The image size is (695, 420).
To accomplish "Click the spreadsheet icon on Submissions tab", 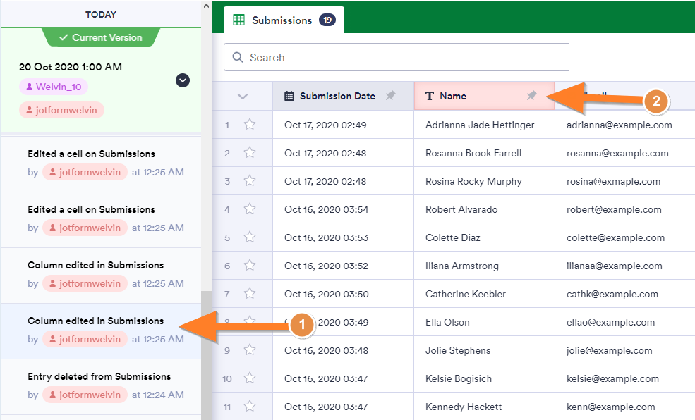I will [x=239, y=20].
